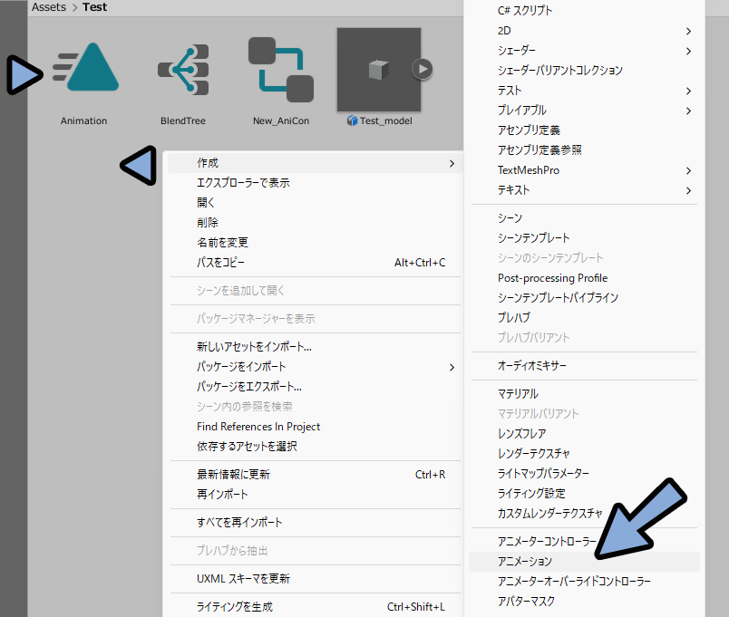Create a レンダーテクスチャ
This screenshot has height=617, width=729.
tap(585, 454)
